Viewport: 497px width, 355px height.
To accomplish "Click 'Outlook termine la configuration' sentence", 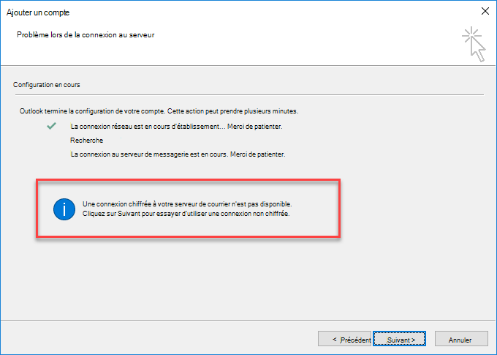I will (159, 111).
